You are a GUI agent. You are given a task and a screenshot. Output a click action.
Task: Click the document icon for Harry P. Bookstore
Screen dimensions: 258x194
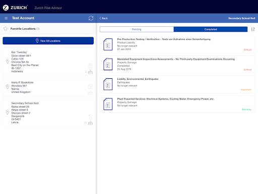pyautogui.click(x=90, y=86)
